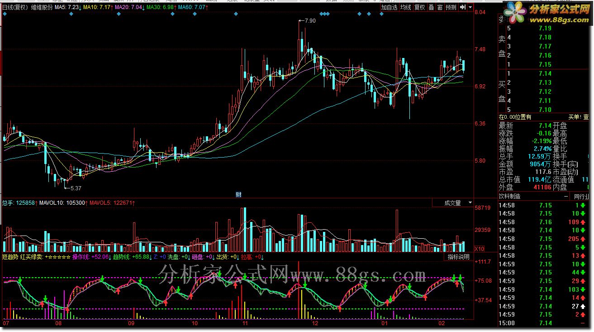Click the 拉高 indicator value
Viewport: 594px width, 332px height.
pos(252,257)
